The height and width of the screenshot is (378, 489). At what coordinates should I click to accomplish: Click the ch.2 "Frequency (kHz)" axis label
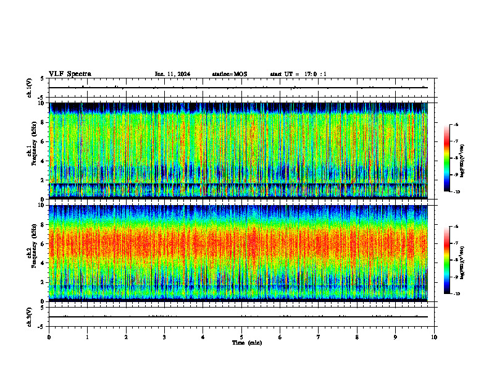(34, 246)
